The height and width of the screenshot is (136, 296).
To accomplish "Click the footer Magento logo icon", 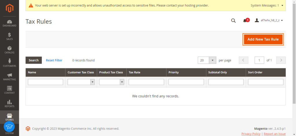I will point(28,129).
